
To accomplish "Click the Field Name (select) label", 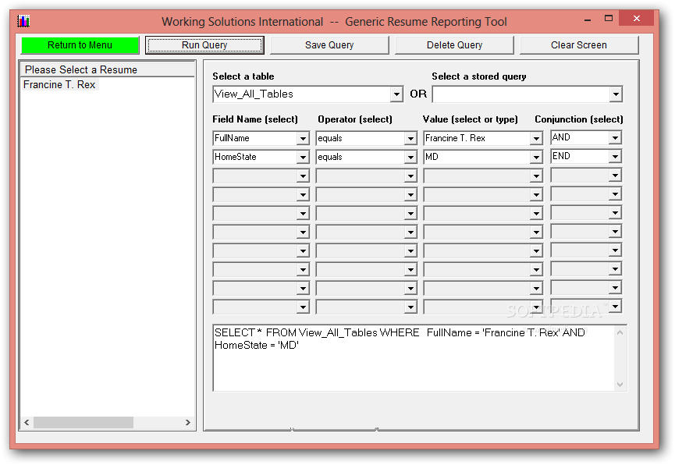I will coord(255,119).
